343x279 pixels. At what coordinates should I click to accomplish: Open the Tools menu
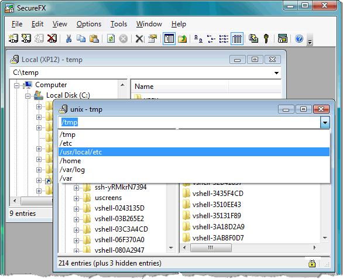[x=119, y=24]
